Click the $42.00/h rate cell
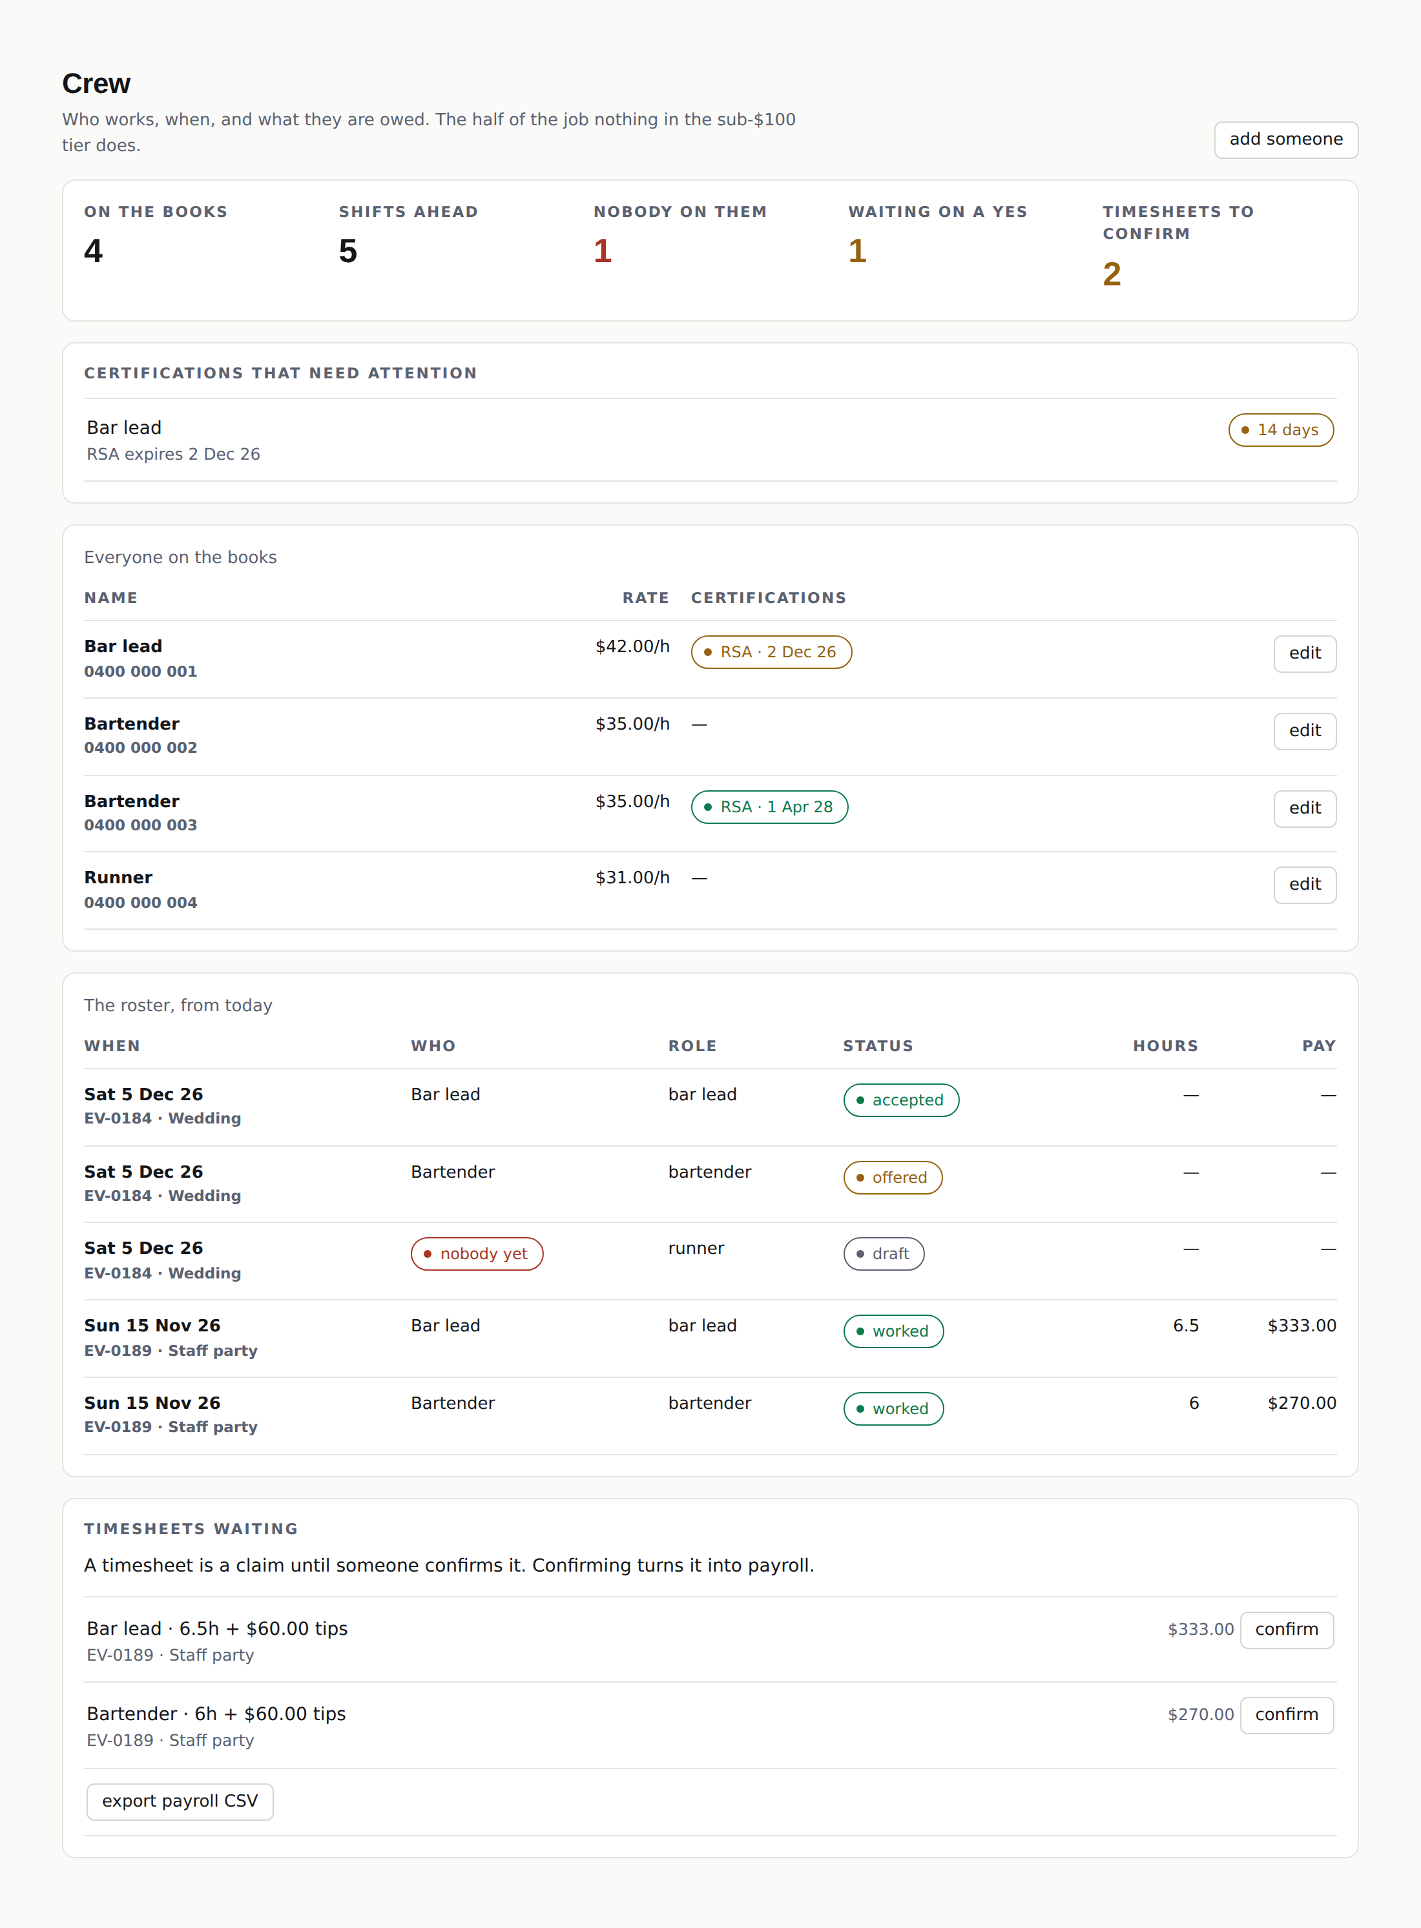The height and width of the screenshot is (1928, 1421). point(632,647)
